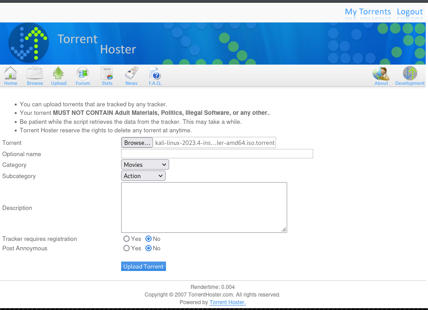The width and height of the screenshot is (428, 310).
Task: Expand the Category dropdown showing Movies
Action: pyautogui.click(x=145, y=165)
